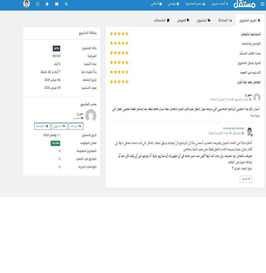The image size is (266, 273).
Task: Click the 5 أيام duration value
Action: point(57,64)
